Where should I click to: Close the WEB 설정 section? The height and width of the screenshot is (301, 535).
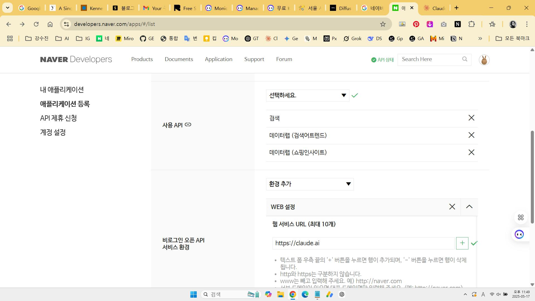pyautogui.click(x=452, y=207)
